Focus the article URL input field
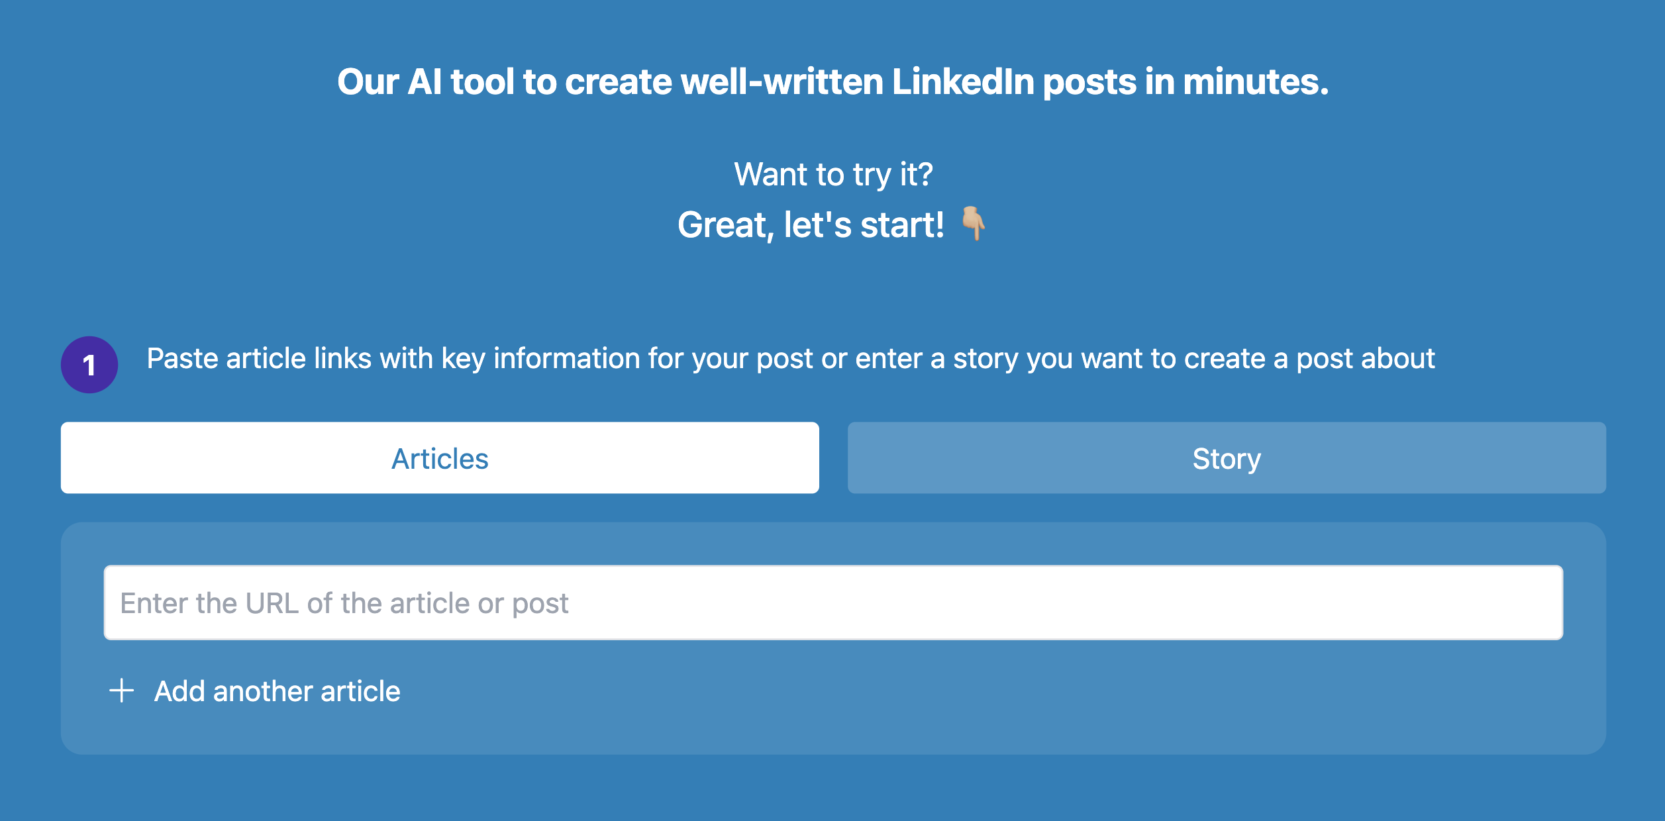The height and width of the screenshot is (821, 1665). [x=833, y=603]
